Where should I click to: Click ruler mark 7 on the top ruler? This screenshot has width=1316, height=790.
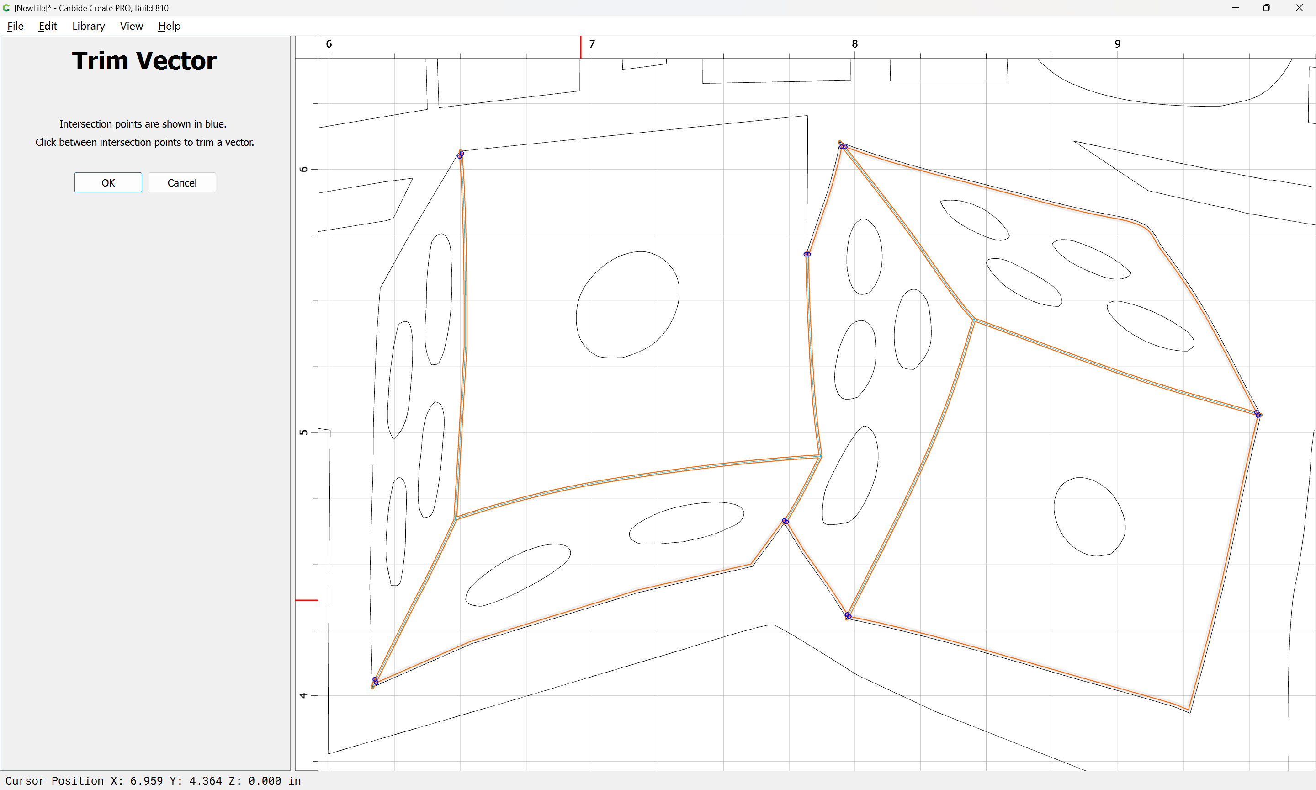coord(592,43)
